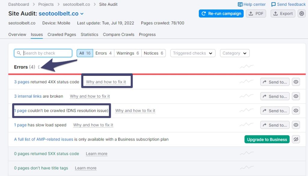Open Send to menu for slow load speed

tap(275, 125)
